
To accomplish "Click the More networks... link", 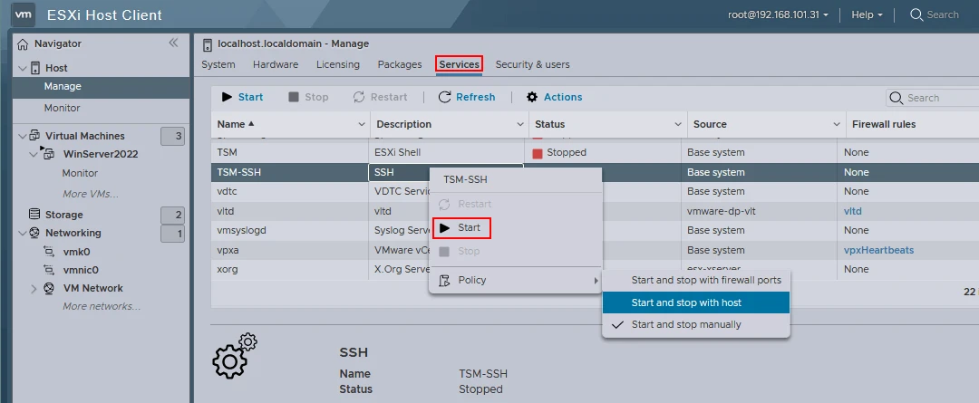I will click(x=102, y=306).
